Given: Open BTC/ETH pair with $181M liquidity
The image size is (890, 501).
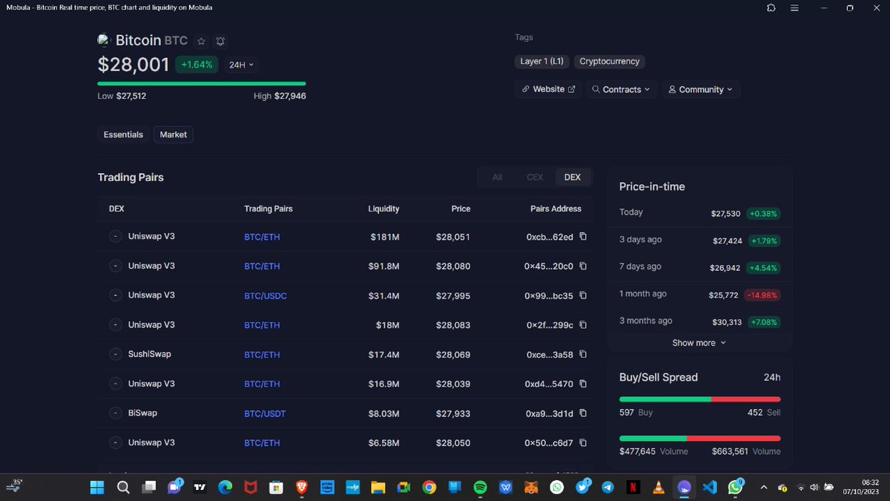Looking at the screenshot, I should (x=262, y=237).
